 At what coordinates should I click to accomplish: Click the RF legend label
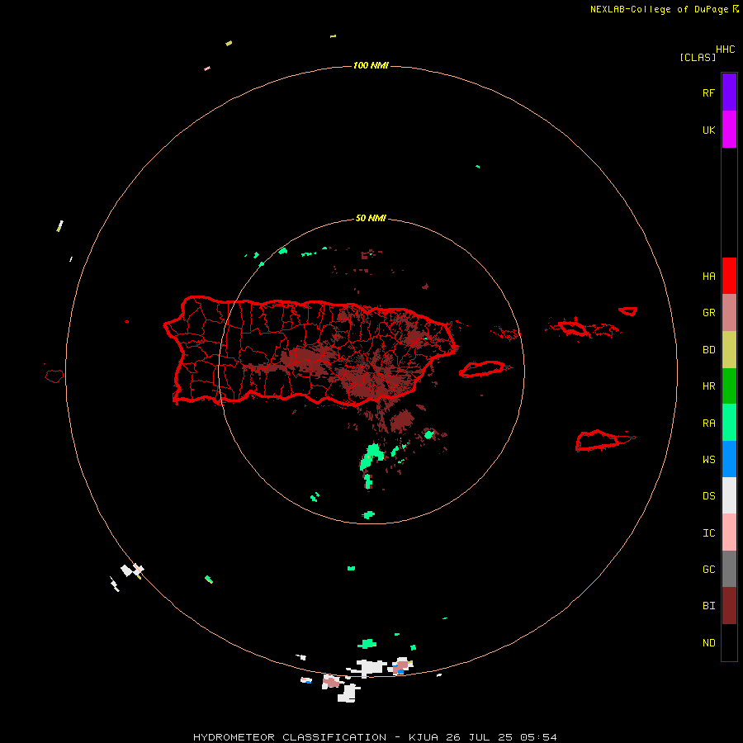(708, 92)
